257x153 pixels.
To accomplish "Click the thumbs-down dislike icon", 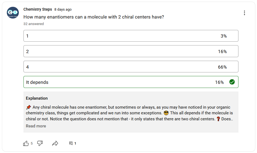I will (40, 143).
